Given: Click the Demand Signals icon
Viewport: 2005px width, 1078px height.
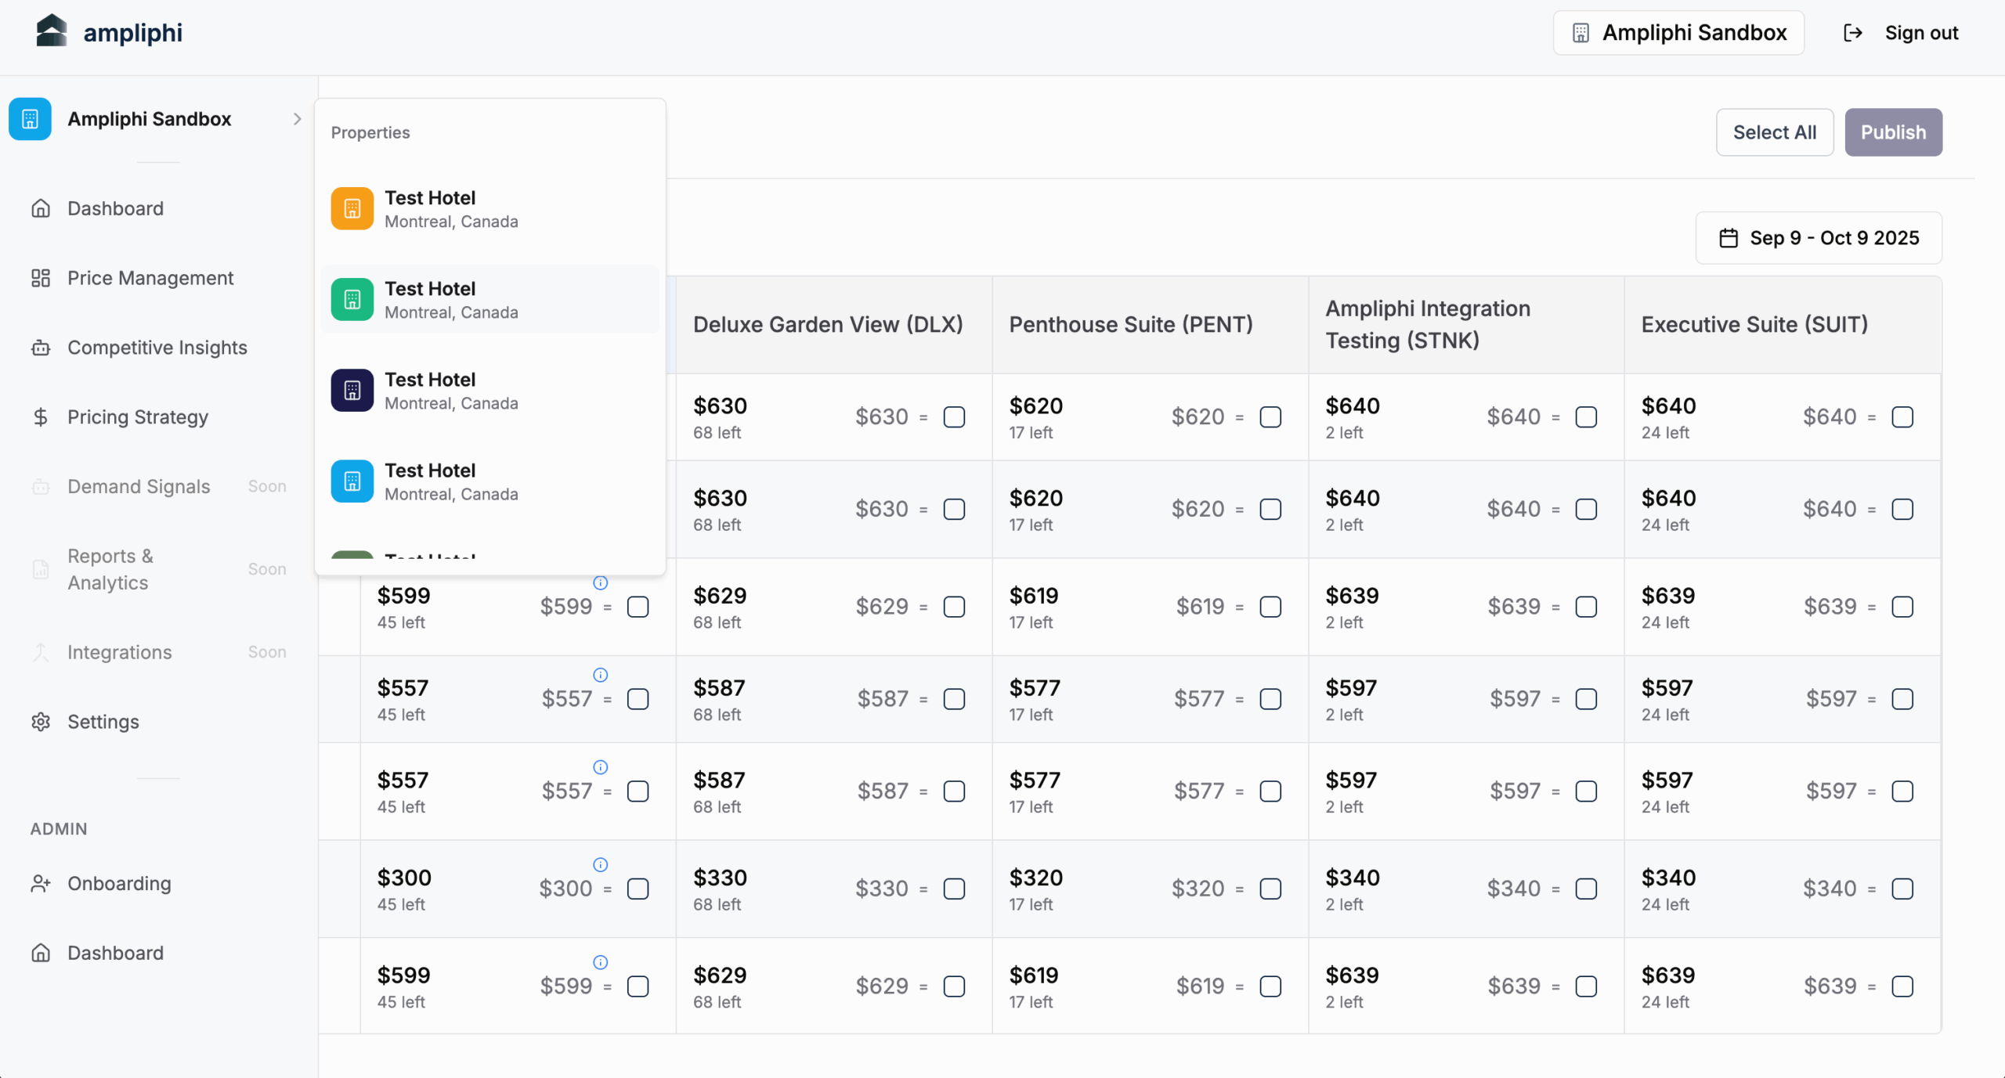Looking at the screenshot, I should click(41, 487).
